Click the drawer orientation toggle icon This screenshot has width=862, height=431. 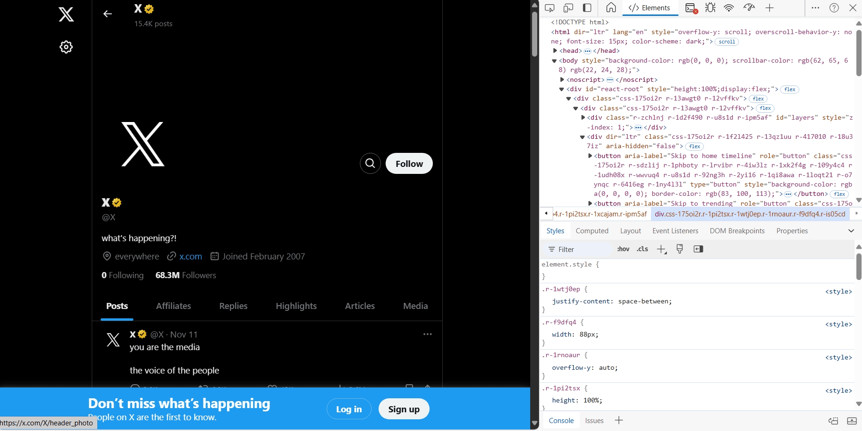[x=833, y=421]
